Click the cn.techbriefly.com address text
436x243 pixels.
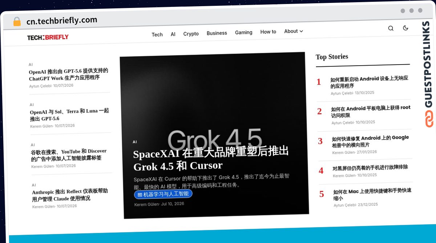tap(62, 20)
